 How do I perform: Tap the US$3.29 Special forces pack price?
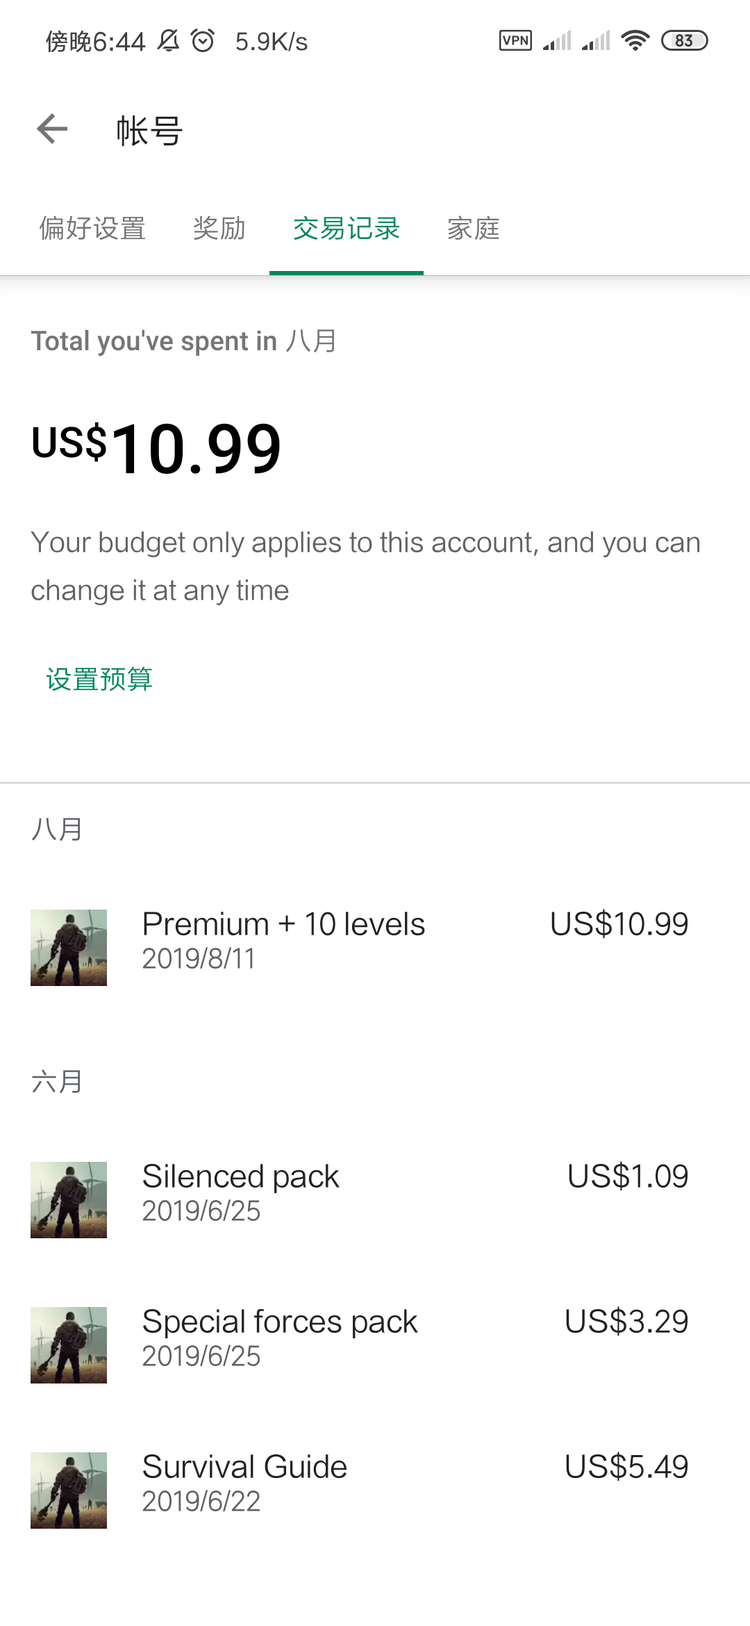click(626, 1322)
